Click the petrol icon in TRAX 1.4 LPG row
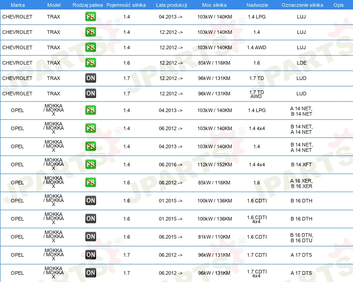Viewport: 353px width, 282px height. 90,16
